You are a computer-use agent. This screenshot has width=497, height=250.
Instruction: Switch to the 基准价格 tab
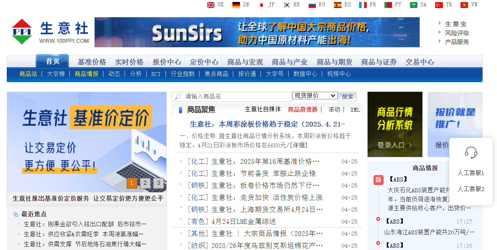pos(92,62)
